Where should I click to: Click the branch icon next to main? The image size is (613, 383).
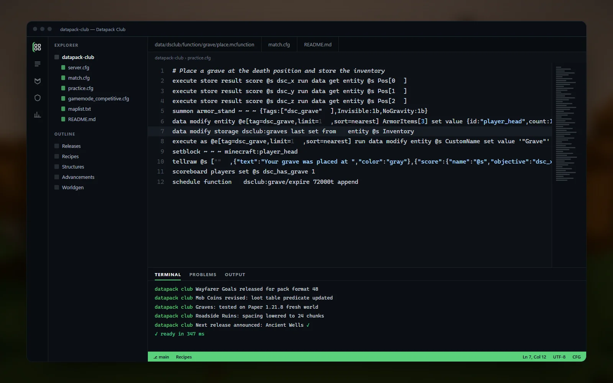pos(156,357)
